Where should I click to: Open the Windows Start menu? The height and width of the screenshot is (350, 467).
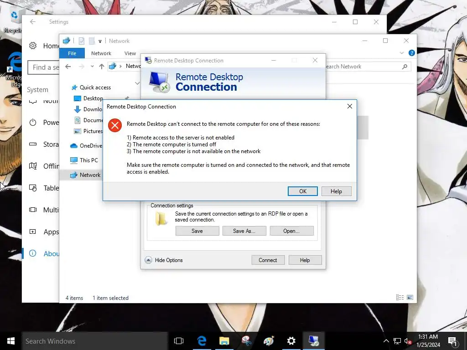pos(11,341)
